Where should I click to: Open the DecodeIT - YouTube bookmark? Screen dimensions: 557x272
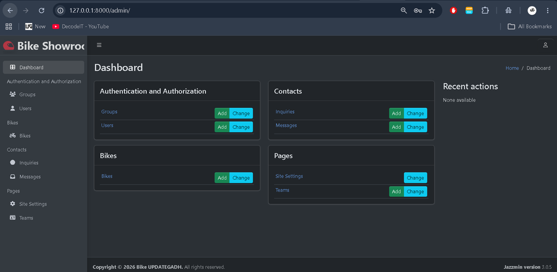pyautogui.click(x=81, y=26)
